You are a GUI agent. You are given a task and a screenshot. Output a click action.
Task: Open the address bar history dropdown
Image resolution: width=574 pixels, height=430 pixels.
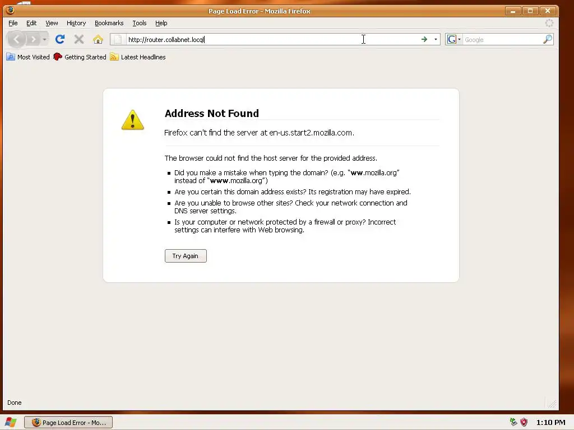tap(436, 39)
